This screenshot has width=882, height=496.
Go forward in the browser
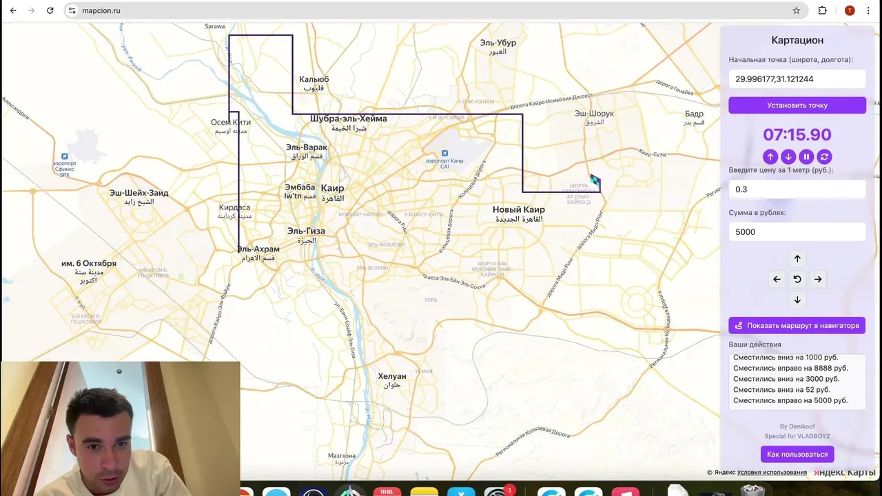(32, 10)
